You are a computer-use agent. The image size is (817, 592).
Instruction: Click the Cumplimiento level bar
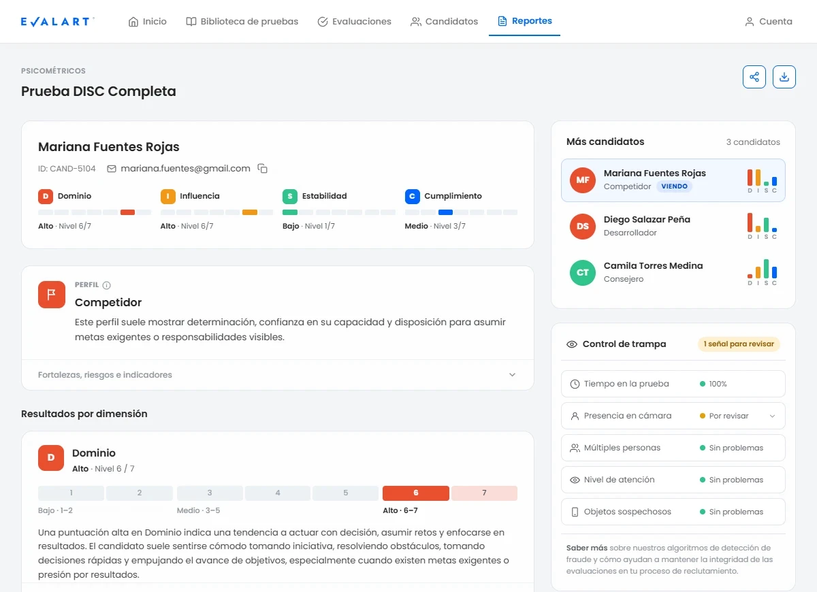click(x=461, y=212)
